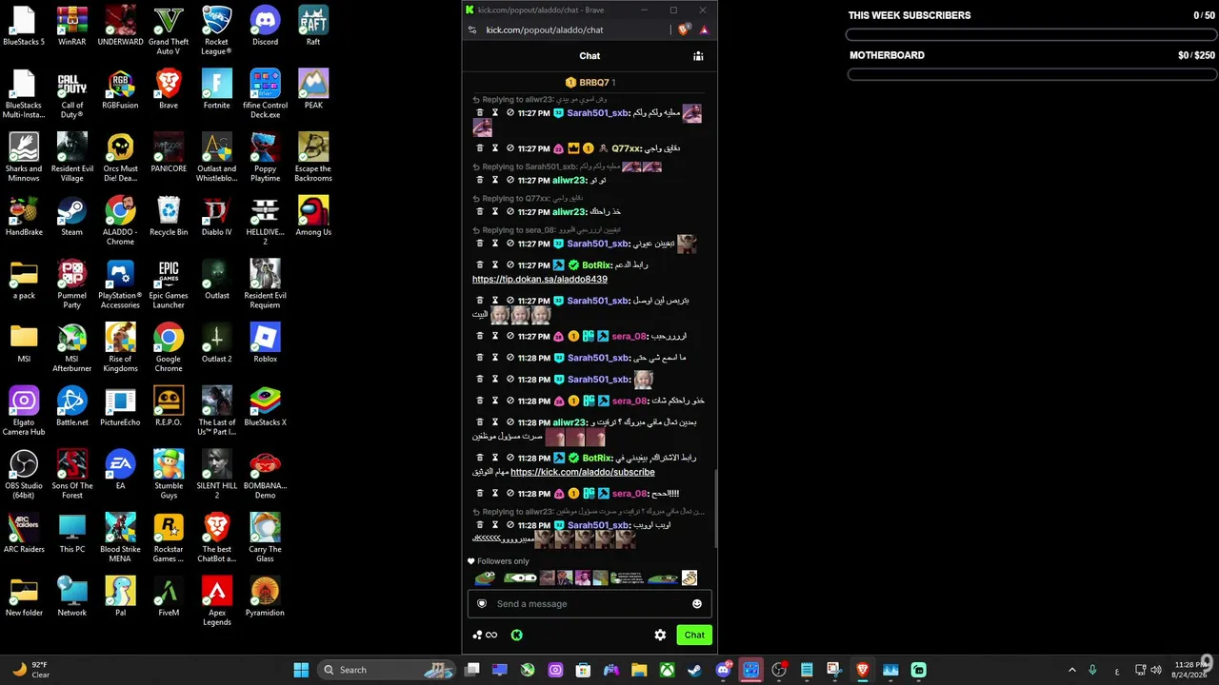Screen dimensions: 1219x685
Task: Select the FiveM desktop icon
Action: [169, 597]
